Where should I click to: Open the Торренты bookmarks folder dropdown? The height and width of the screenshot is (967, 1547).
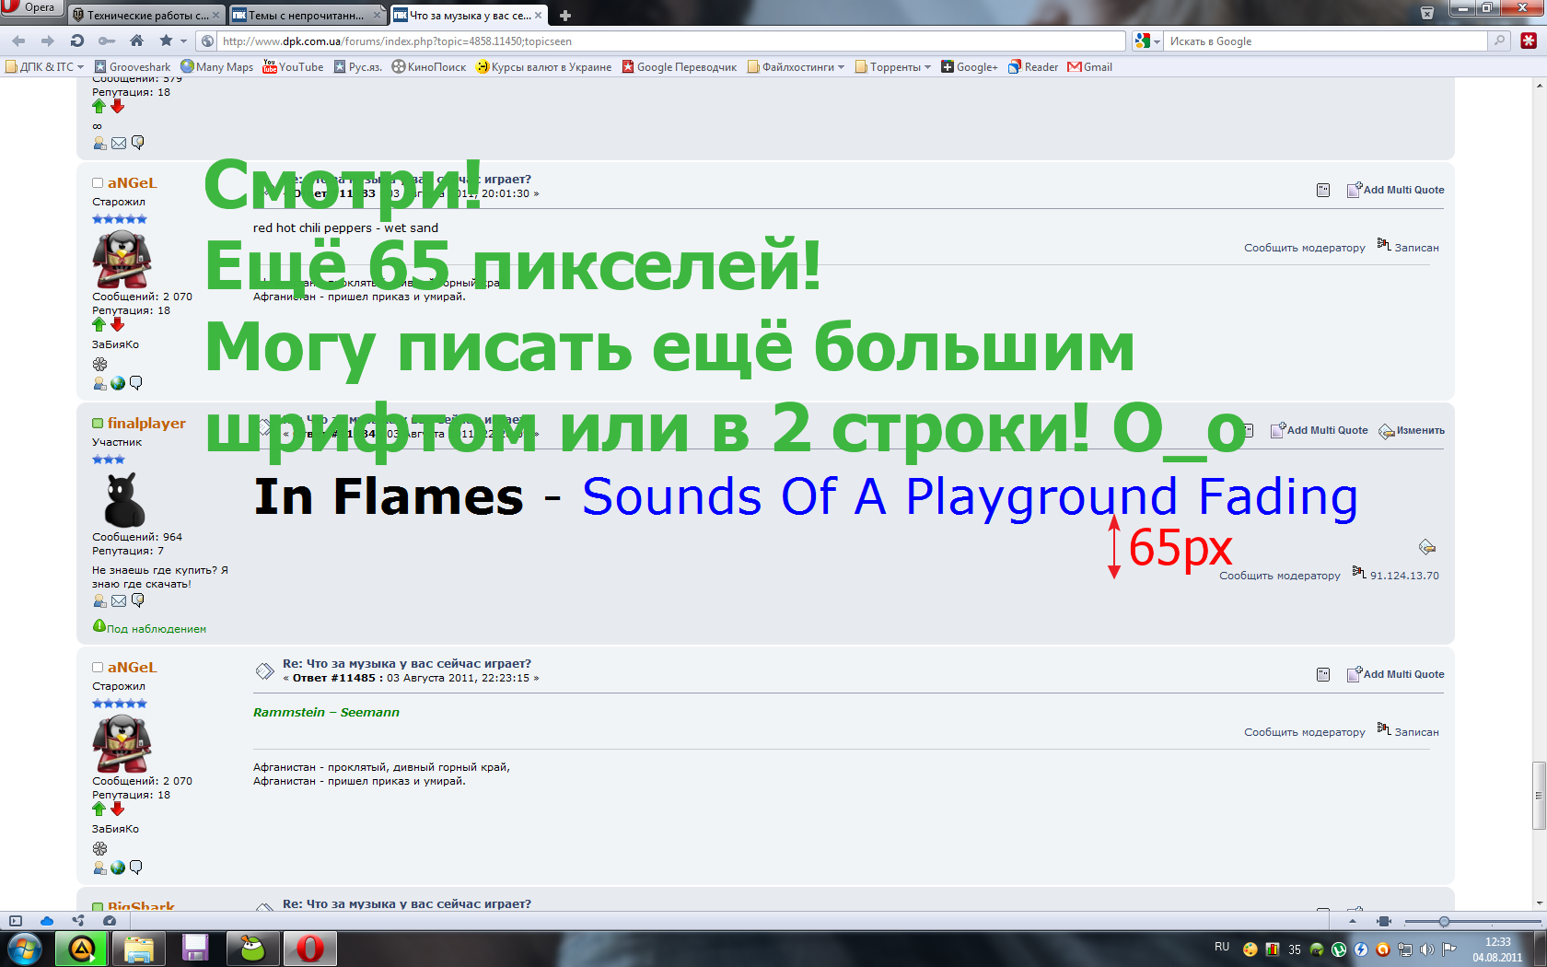click(x=893, y=67)
